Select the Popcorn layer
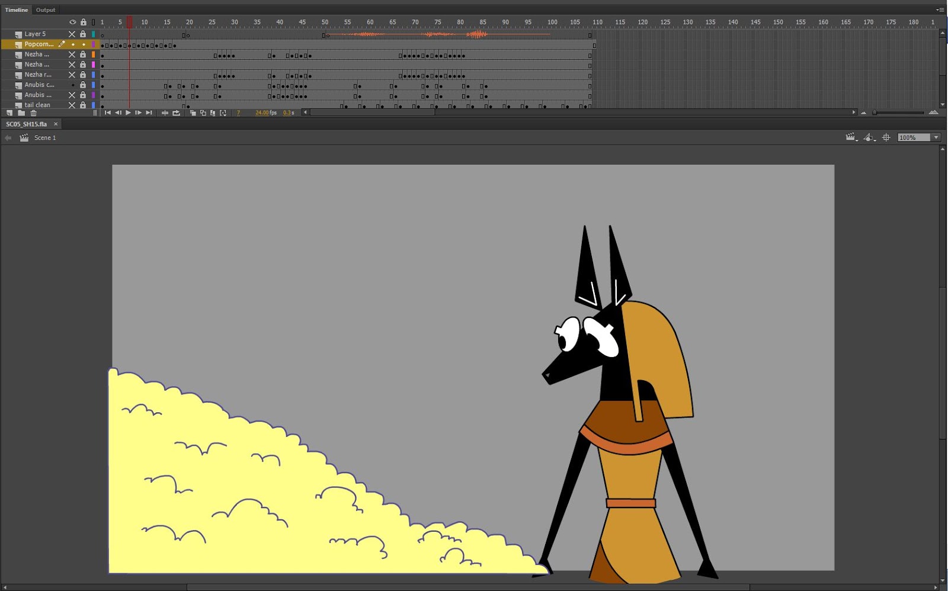This screenshot has height=591, width=948. coord(39,44)
